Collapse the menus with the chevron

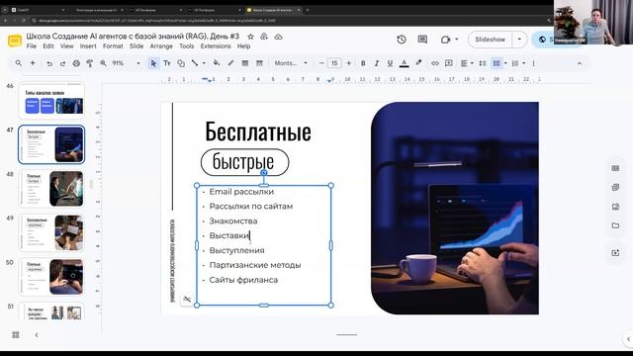(x=580, y=63)
